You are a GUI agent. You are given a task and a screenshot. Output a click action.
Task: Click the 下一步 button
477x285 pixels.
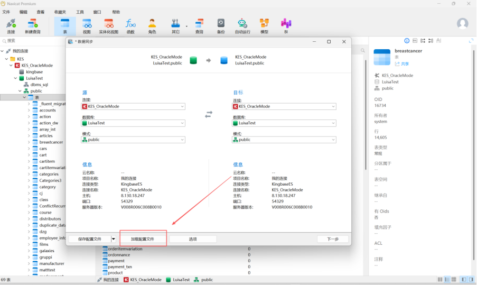[x=332, y=239]
